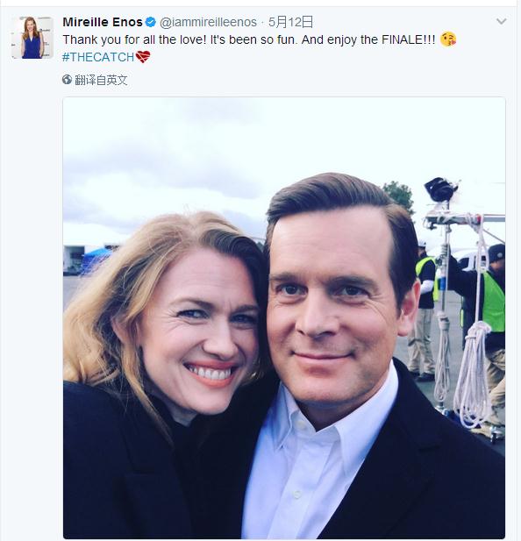Click the kissing face emoji

(448, 39)
